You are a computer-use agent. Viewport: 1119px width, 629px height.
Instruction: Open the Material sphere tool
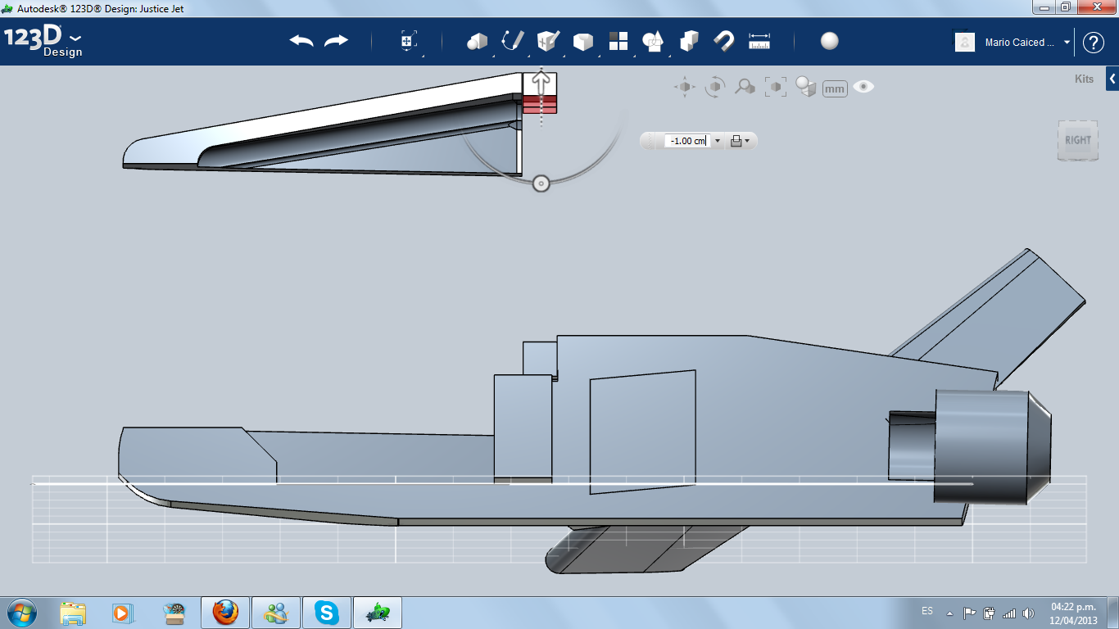pos(830,41)
